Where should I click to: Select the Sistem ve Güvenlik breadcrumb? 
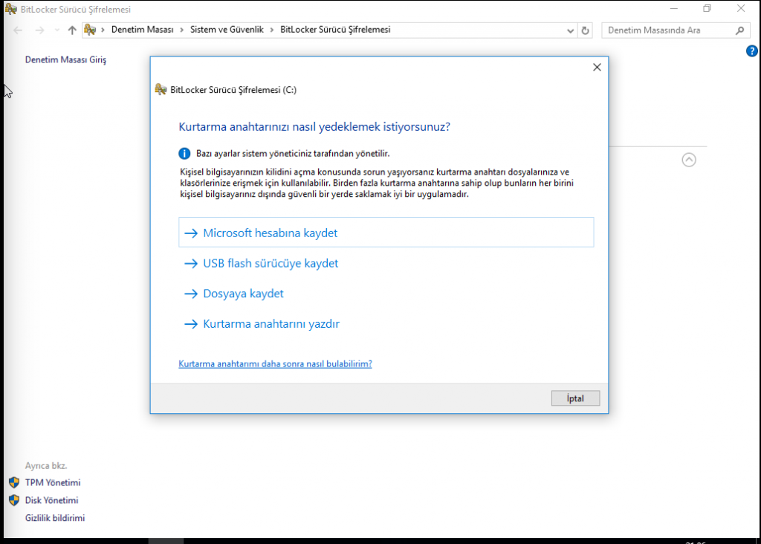pos(226,30)
